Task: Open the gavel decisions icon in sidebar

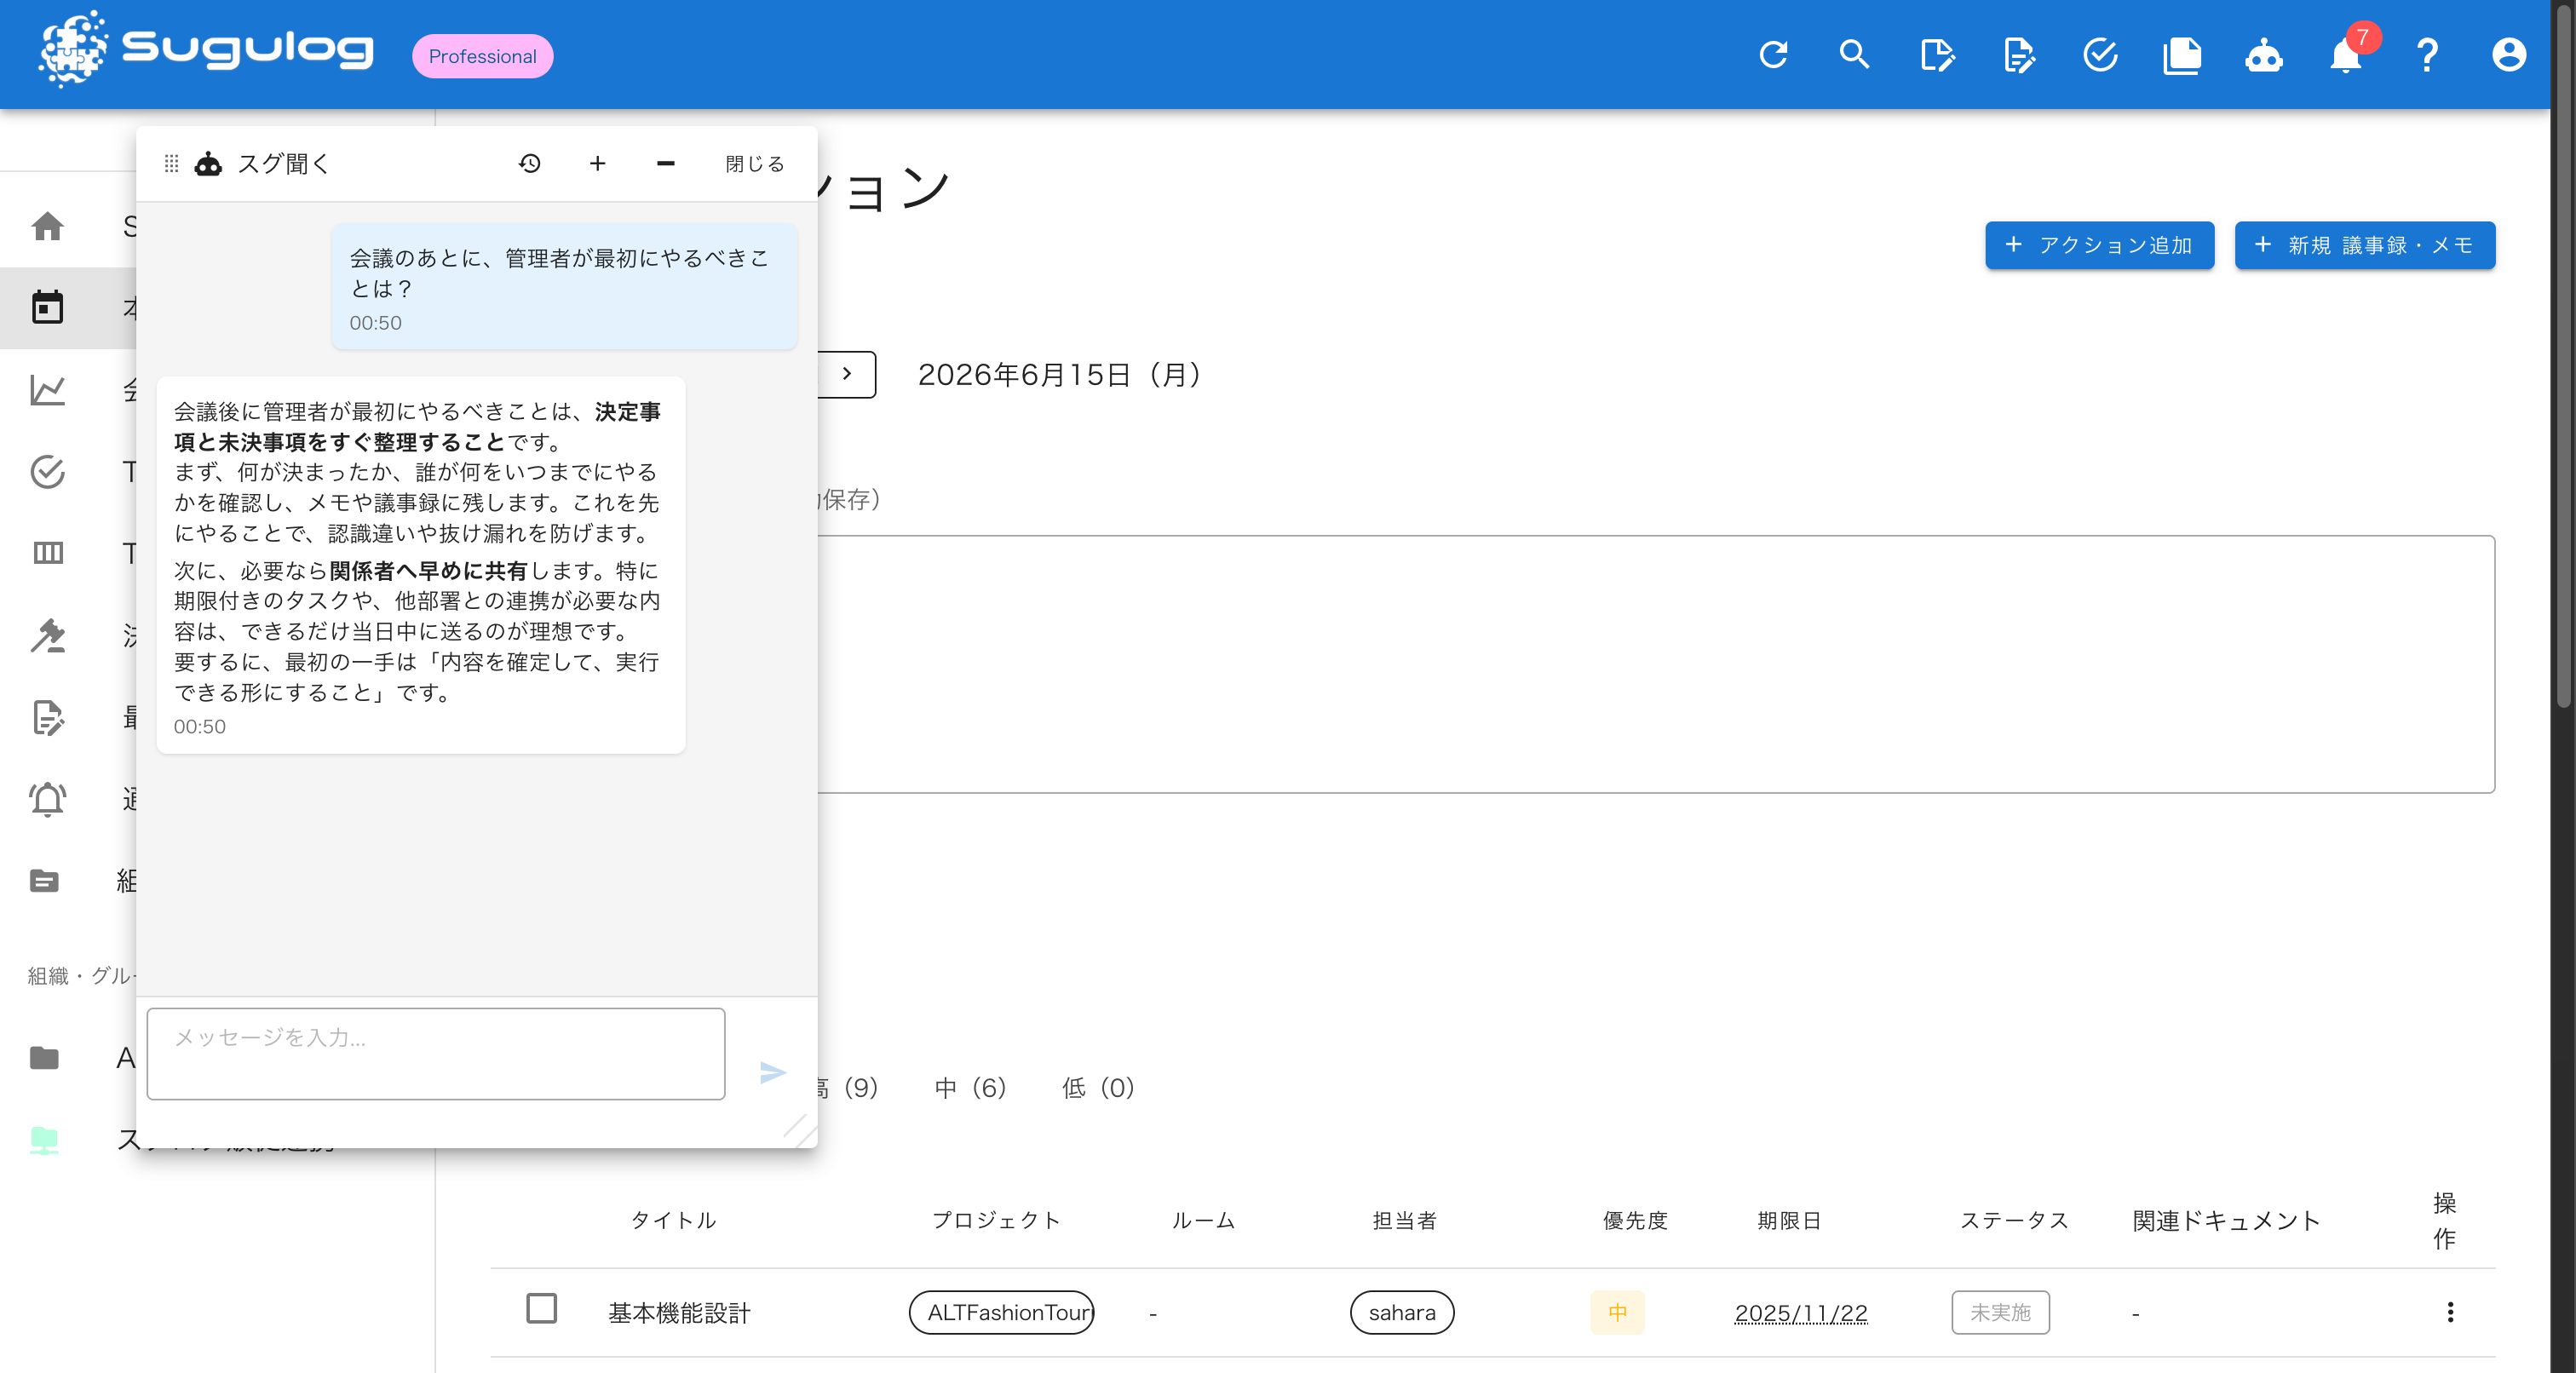Action: click(x=47, y=635)
